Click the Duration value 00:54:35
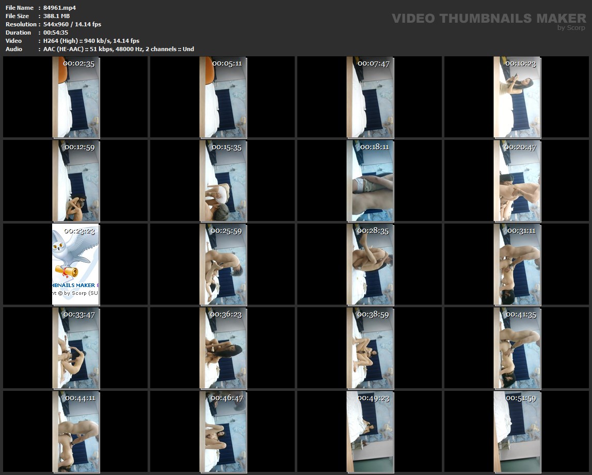592x475 pixels. pyautogui.click(x=56, y=33)
